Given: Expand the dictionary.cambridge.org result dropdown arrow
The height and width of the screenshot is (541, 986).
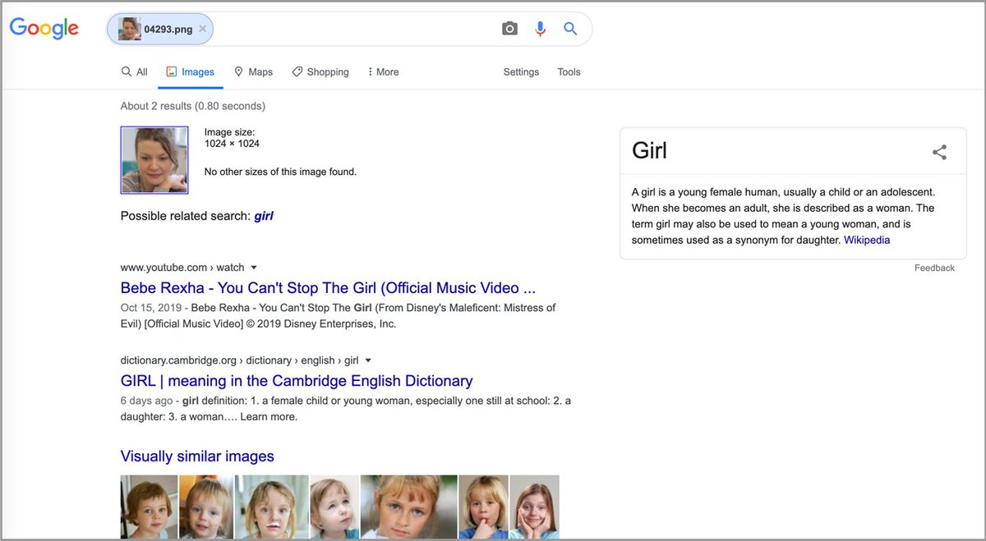Looking at the screenshot, I should click(368, 360).
